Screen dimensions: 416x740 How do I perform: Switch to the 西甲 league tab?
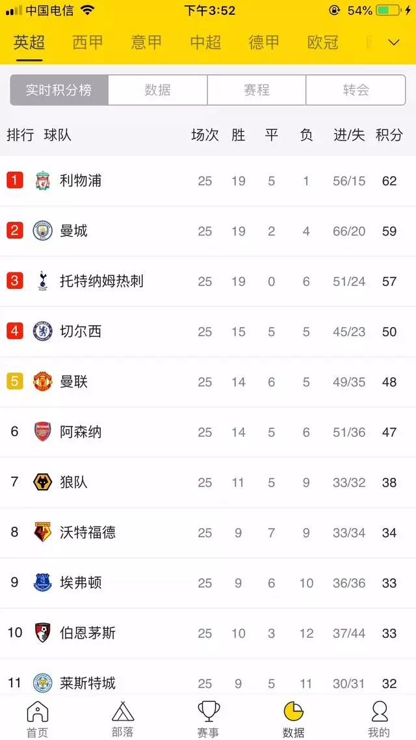(x=88, y=42)
